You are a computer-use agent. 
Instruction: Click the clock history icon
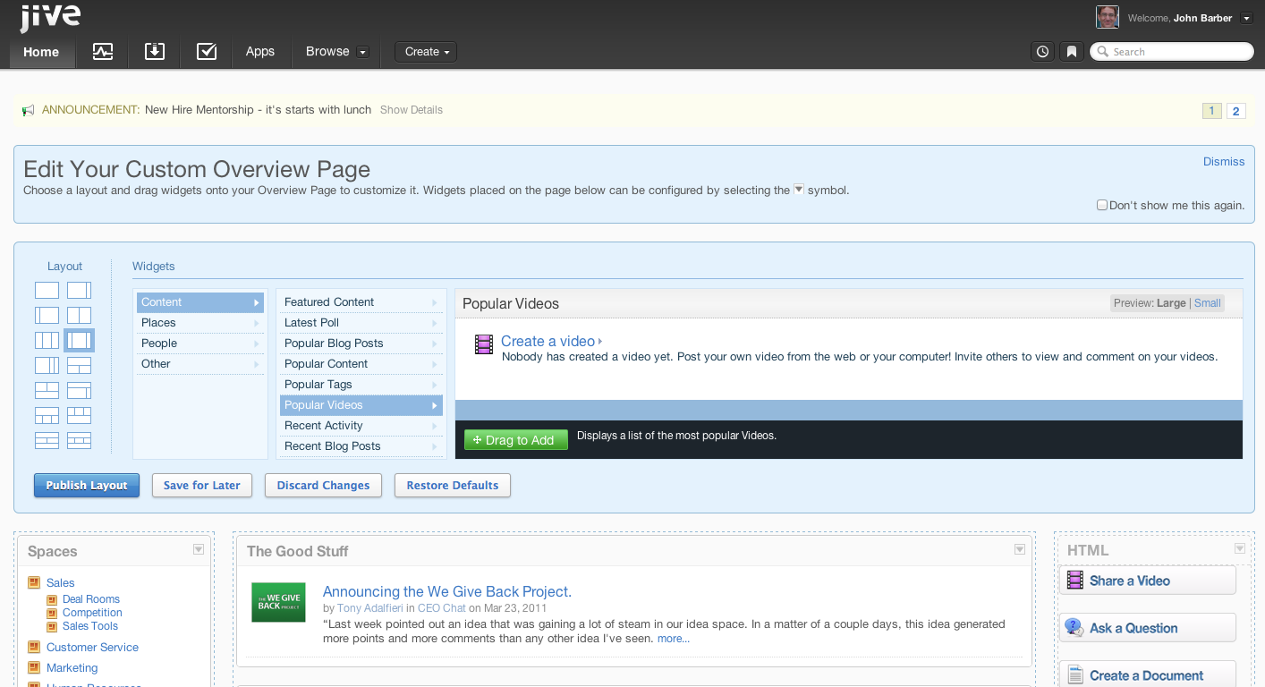pos(1043,52)
